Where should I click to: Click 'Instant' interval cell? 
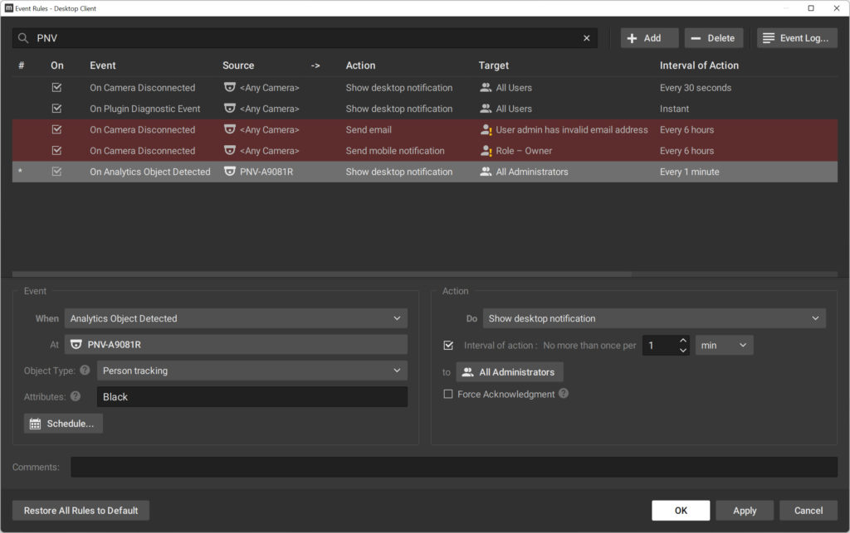674,109
